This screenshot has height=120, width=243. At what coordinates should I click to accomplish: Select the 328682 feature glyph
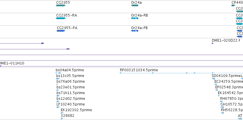[x=62, y=119]
